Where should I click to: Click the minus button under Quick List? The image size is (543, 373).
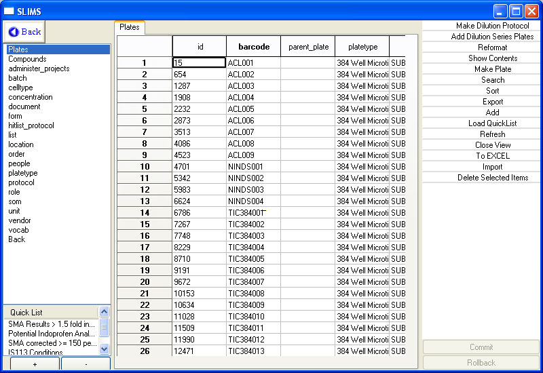[x=86, y=364]
